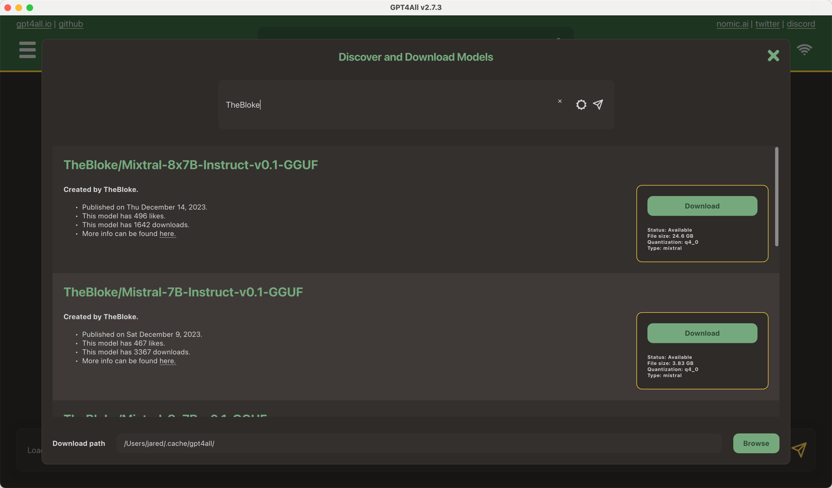This screenshot has height=488, width=832.
Task: Close the Discover and Download Models dialog
Action: pos(773,56)
